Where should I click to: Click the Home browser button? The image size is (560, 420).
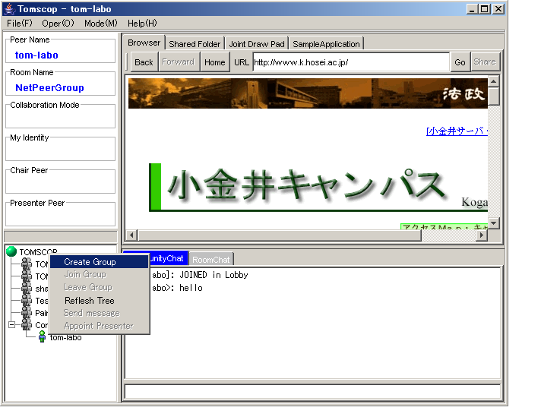[214, 62]
